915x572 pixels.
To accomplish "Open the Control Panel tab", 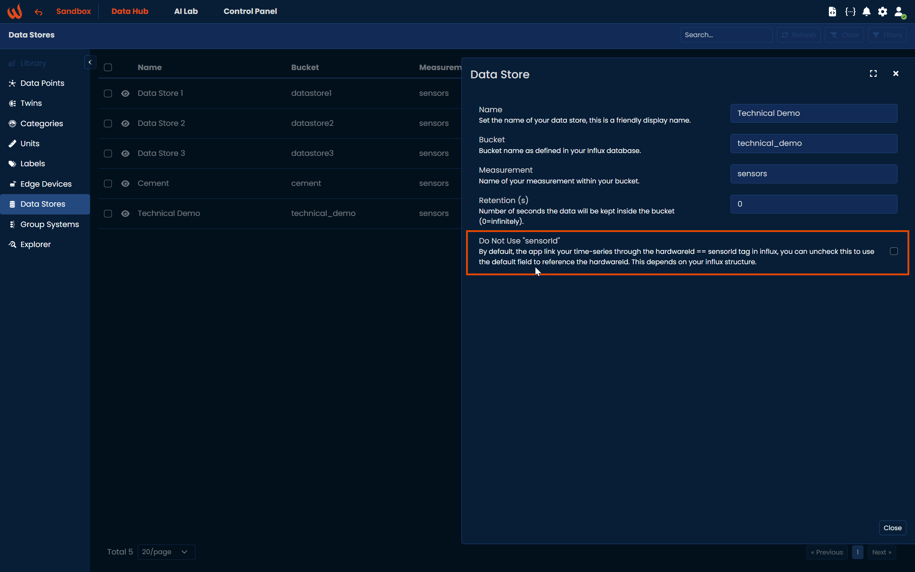I will (250, 11).
